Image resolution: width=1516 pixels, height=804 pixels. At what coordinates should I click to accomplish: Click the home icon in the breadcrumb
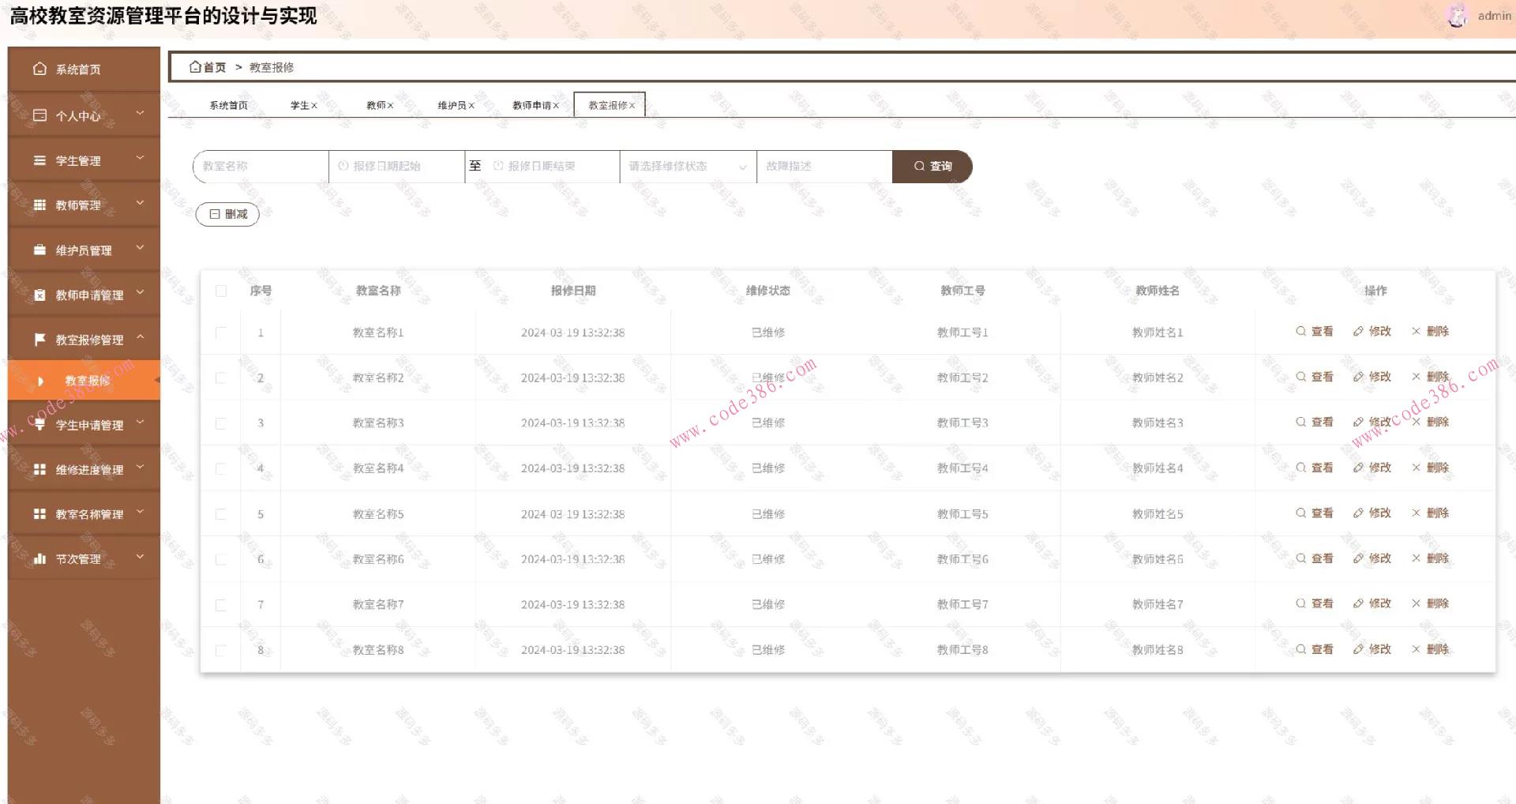195,67
